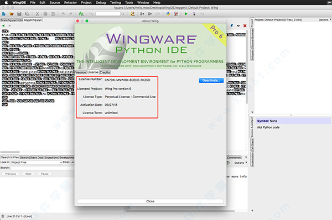Click the Source Assistant figure icon
The width and height of the screenshot is (332, 220).
tap(133, 14)
